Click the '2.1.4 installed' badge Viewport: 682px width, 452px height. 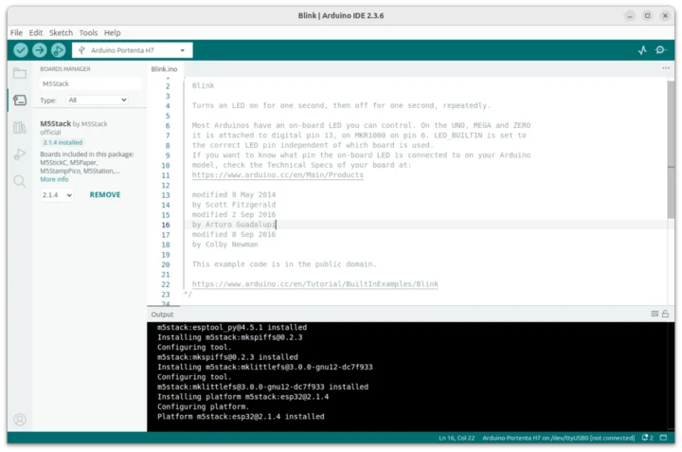63,142
